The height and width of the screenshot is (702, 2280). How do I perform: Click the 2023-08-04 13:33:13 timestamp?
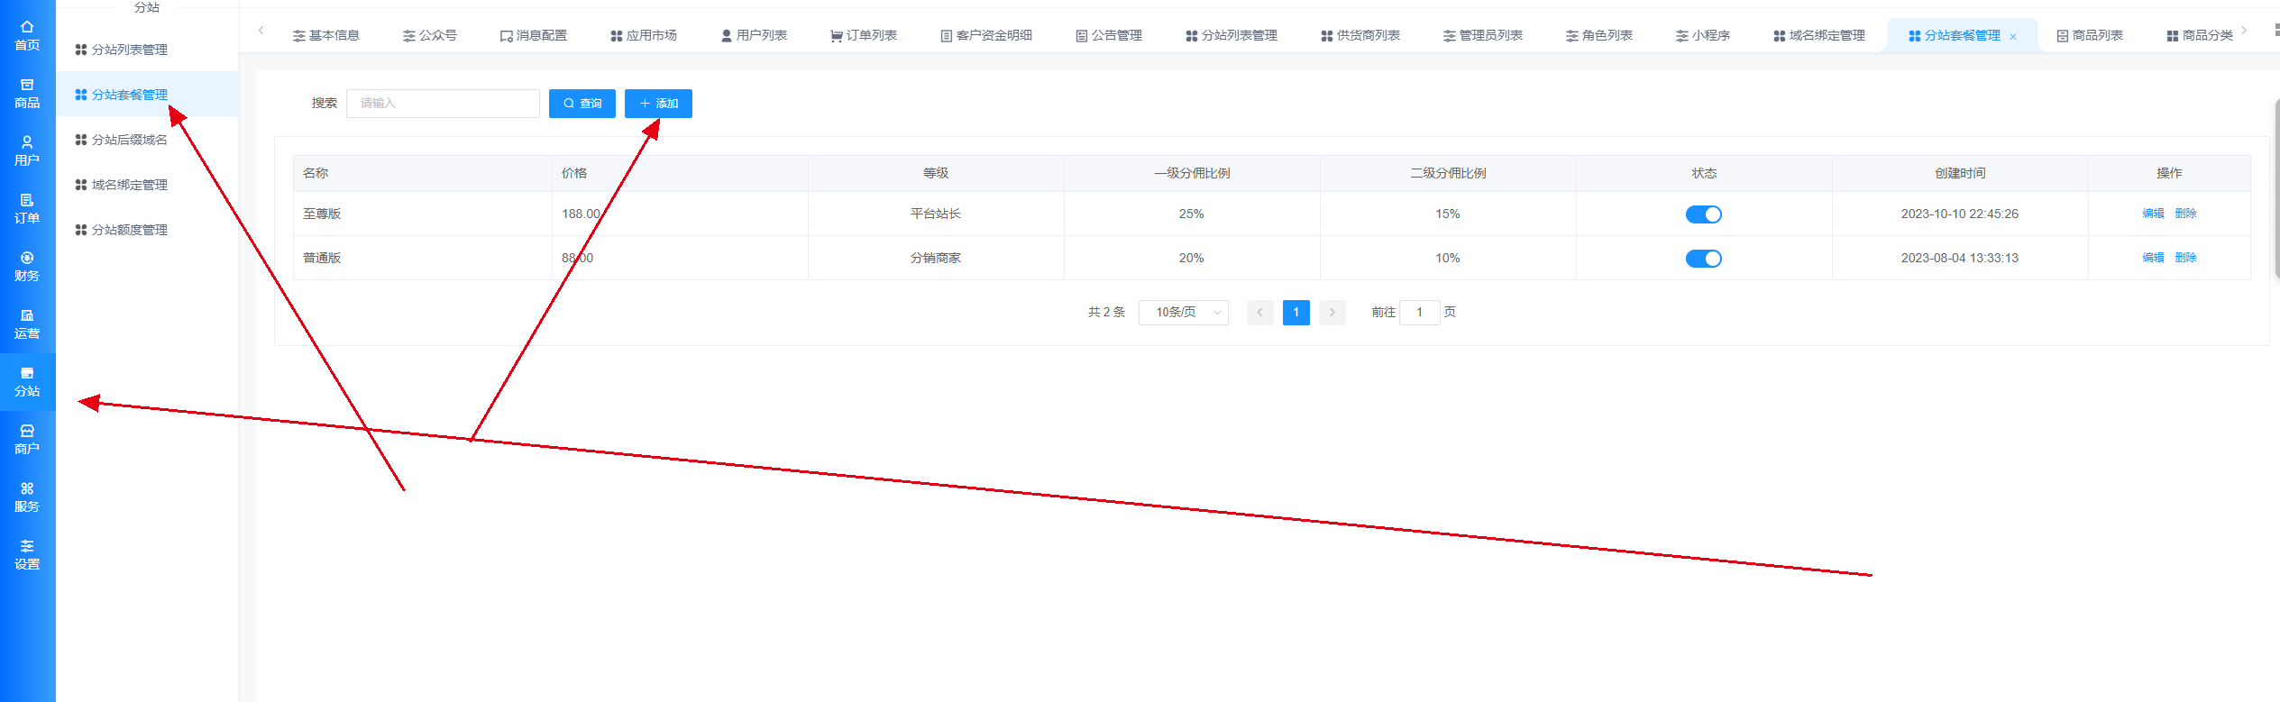pos(1960,258)
